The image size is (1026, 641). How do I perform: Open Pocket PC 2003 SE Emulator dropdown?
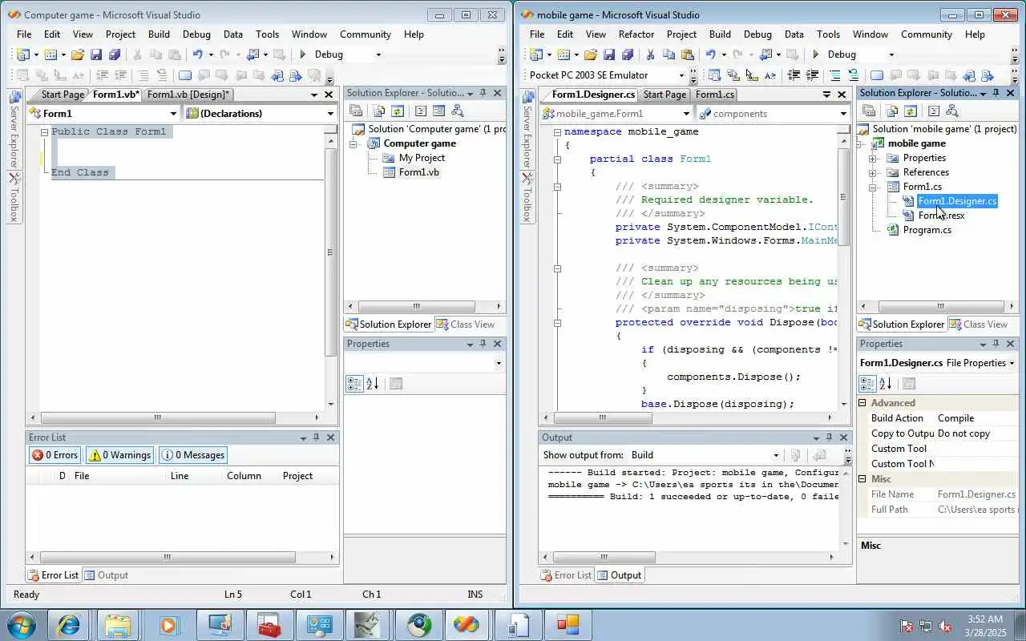pyautogui.click(x=682, y=75)
